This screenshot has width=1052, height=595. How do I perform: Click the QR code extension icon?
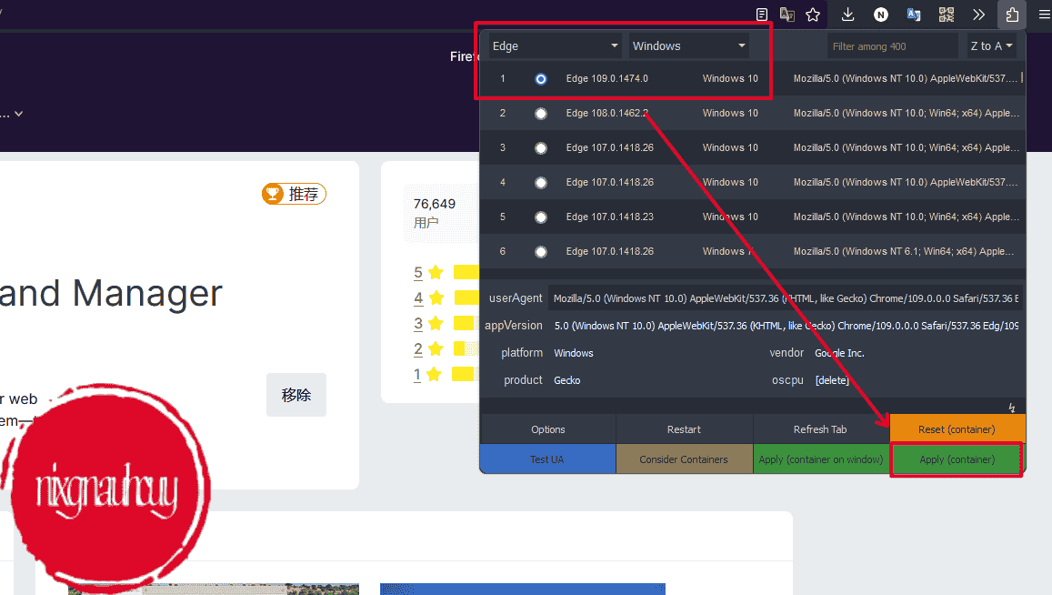[946, 15]
